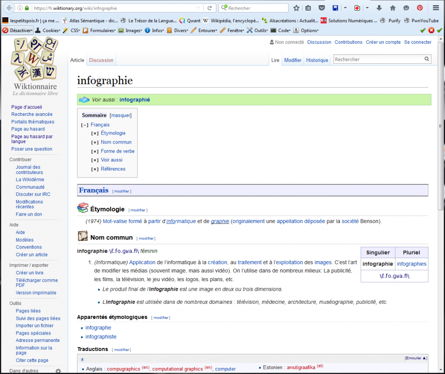Open the Cookies dropdown in developer toolbar

(48, 30)
